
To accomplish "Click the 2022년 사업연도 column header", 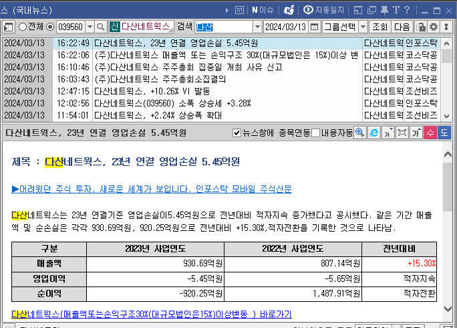I will [293, 249].
